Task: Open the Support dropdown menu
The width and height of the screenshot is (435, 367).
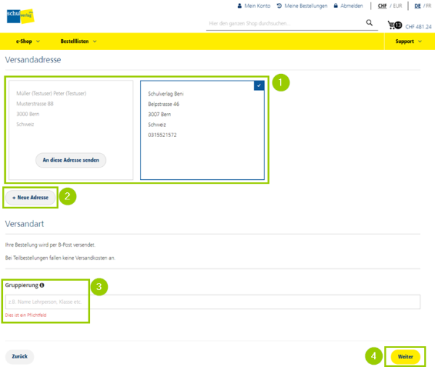Action: click(x=408, y=41)
